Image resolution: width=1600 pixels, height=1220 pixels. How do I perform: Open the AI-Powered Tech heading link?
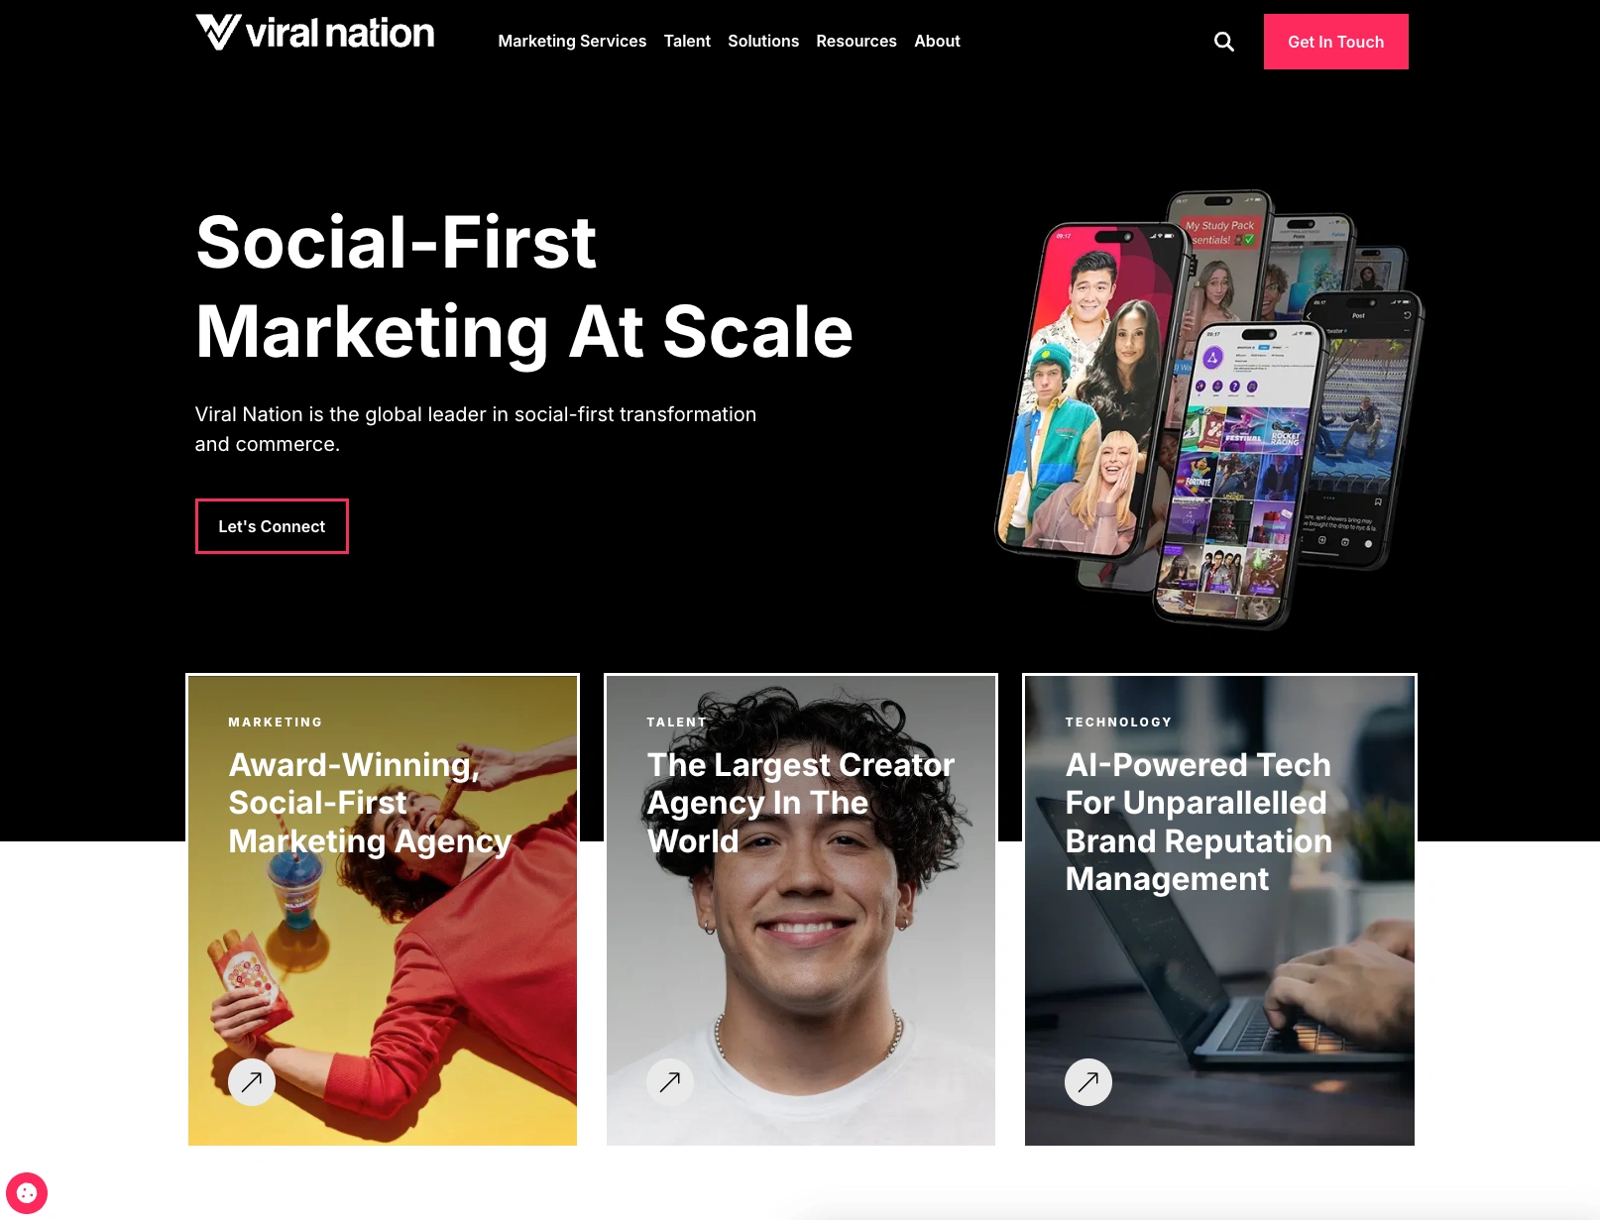click(x=1199, y=822)
